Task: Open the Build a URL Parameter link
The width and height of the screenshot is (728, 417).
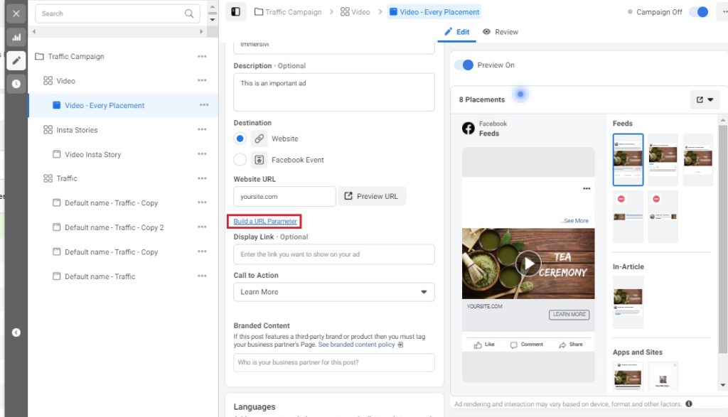Action: tap(265, 221)
